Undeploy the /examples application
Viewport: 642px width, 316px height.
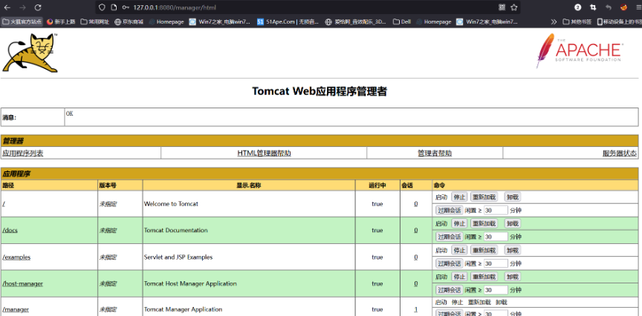click(513, 250)
